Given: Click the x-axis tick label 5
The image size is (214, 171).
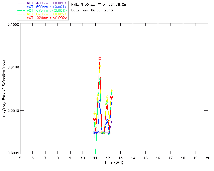Looking at the screenshot, I should [x=20, y=158].
